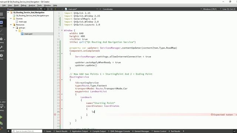
Task: Open the Tools menu
Action: pos(40,5)
